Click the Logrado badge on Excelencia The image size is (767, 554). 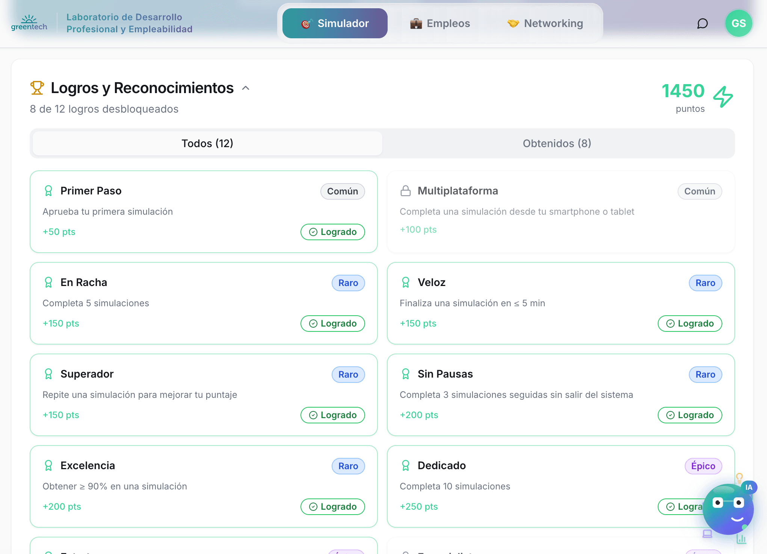332,507
